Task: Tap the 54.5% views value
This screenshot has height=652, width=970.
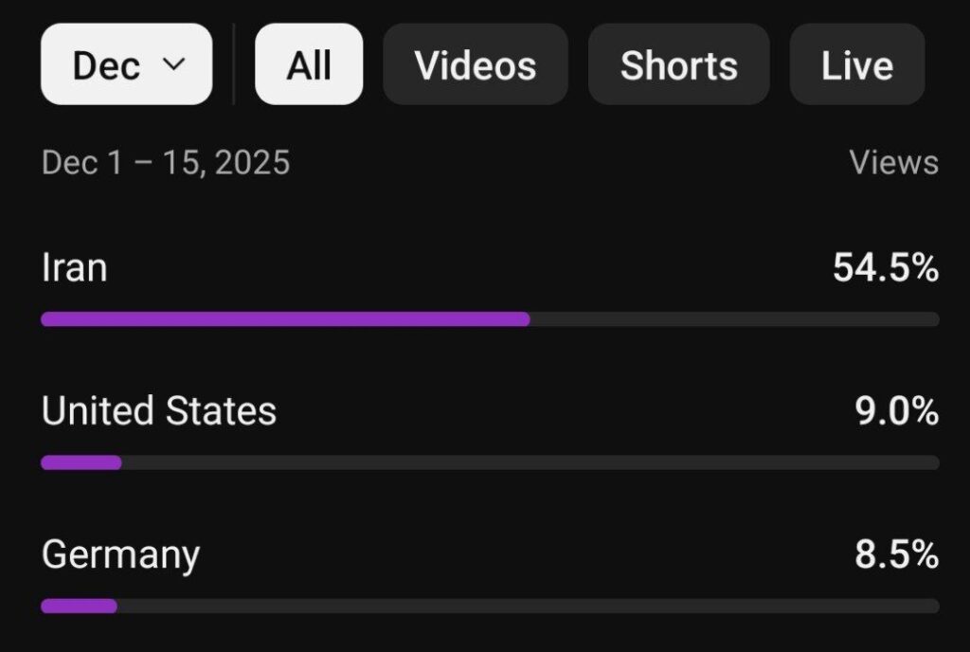Action: [x=886, y=269]
